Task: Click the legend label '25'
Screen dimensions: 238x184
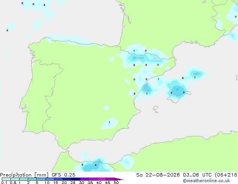Action: (73, 182)
